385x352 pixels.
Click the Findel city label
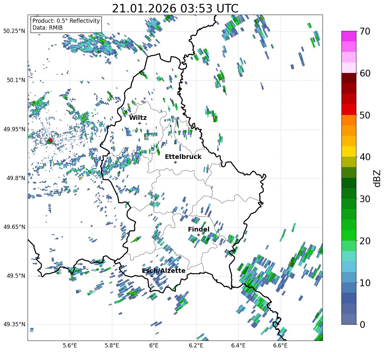click(199, 229)
